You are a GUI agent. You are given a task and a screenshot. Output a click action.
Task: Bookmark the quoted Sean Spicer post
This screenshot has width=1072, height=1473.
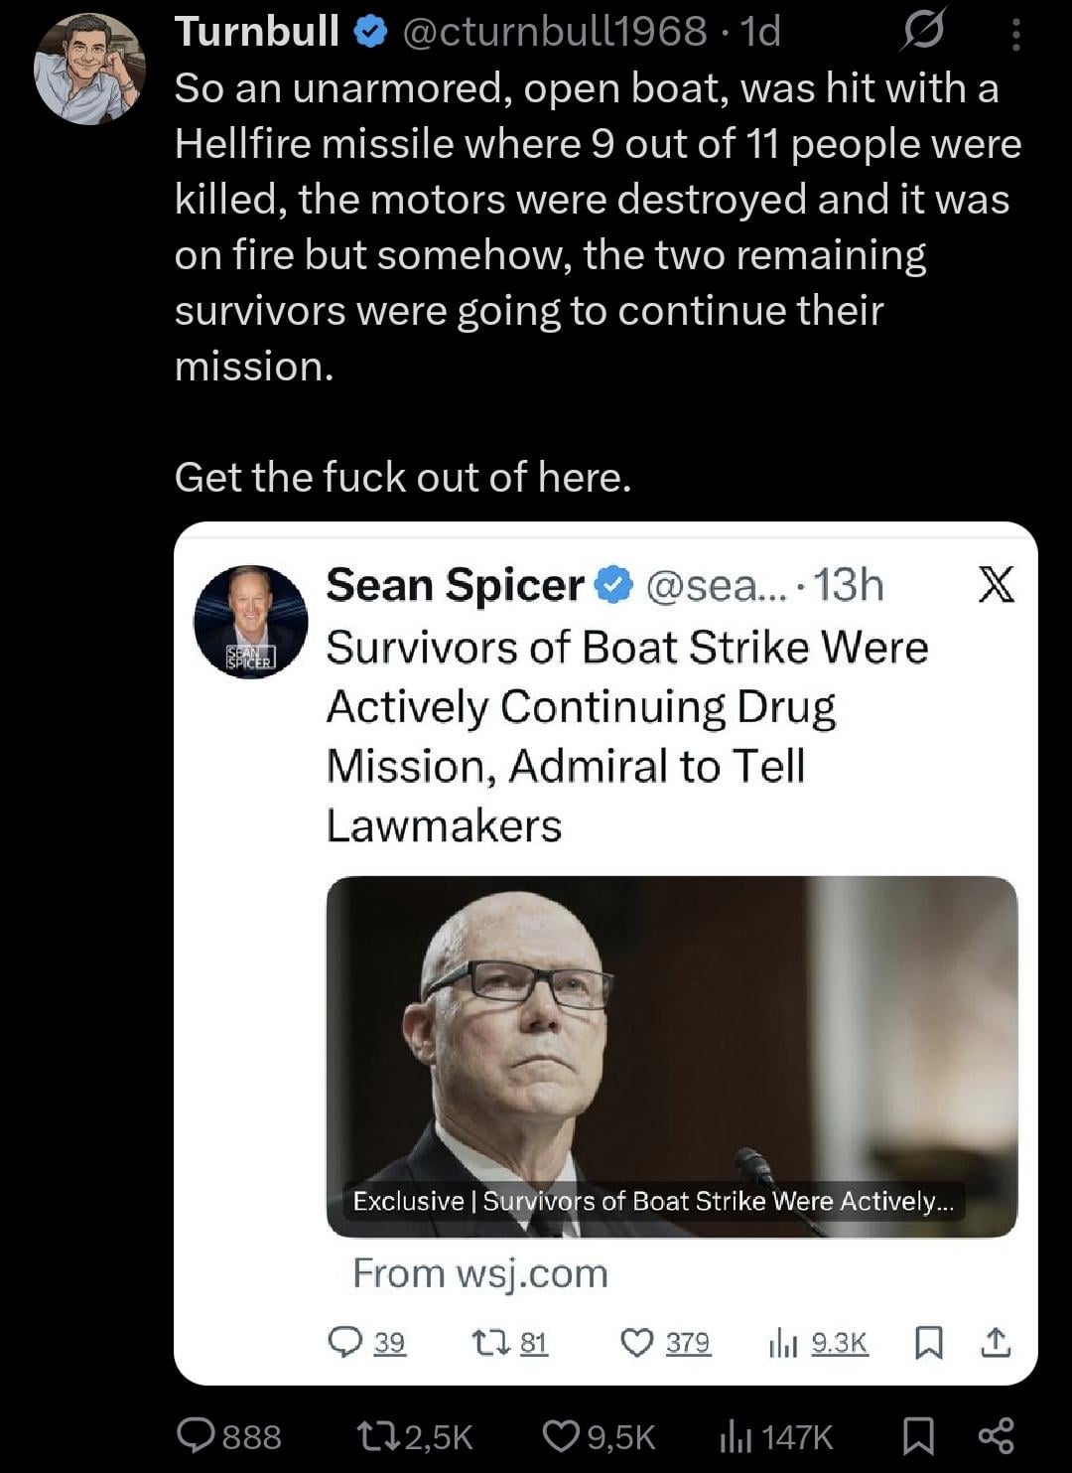click(x=928, y=1343)
